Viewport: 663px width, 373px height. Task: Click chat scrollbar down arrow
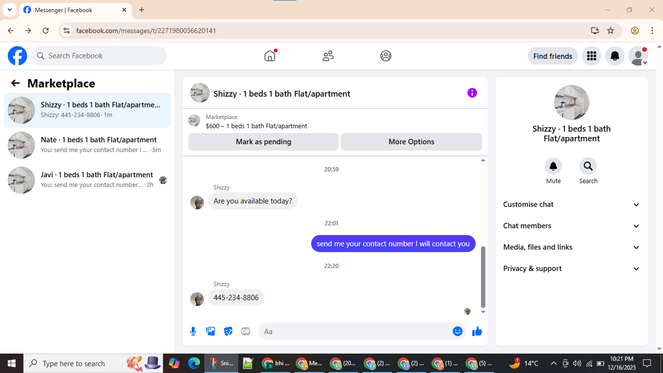[x=483, y=312]
